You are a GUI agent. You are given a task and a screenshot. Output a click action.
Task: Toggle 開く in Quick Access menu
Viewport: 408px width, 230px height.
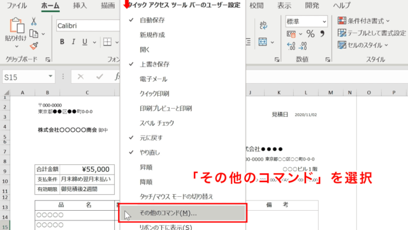(x=183, y=50)
